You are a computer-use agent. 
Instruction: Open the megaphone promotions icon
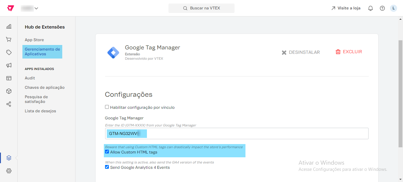[x=9, y=65]
